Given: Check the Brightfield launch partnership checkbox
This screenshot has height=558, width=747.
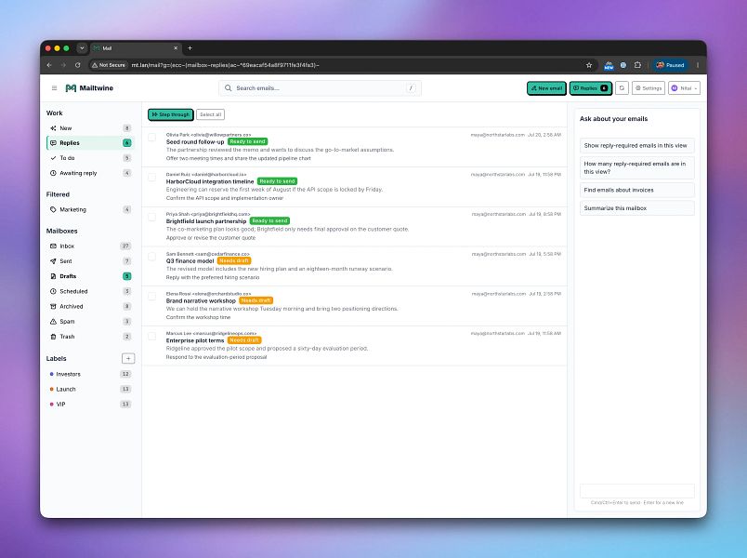Looking at the screenshot, I should click(152, 217).
